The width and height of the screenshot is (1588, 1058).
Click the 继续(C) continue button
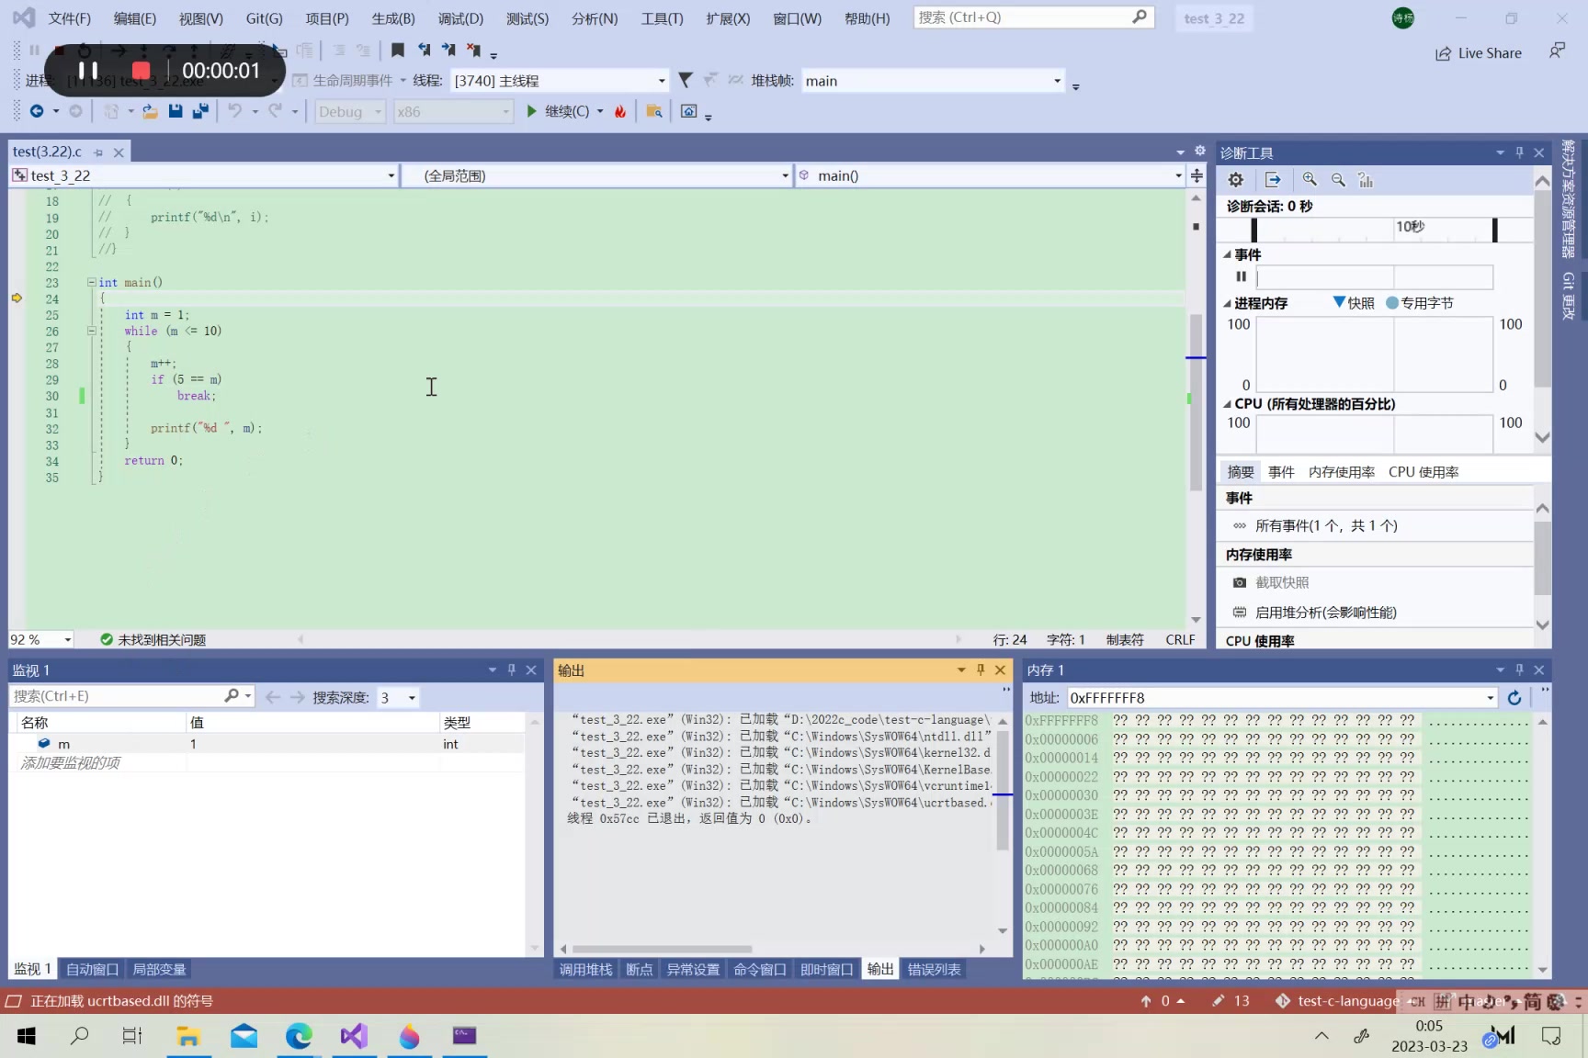click(x=559, y=111)
